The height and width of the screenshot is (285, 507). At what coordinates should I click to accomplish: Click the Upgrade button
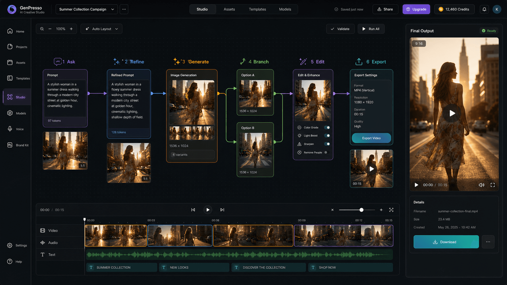tap(416, 9)
